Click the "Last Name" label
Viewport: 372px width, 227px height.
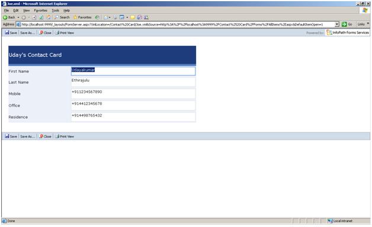coord(18,82)
